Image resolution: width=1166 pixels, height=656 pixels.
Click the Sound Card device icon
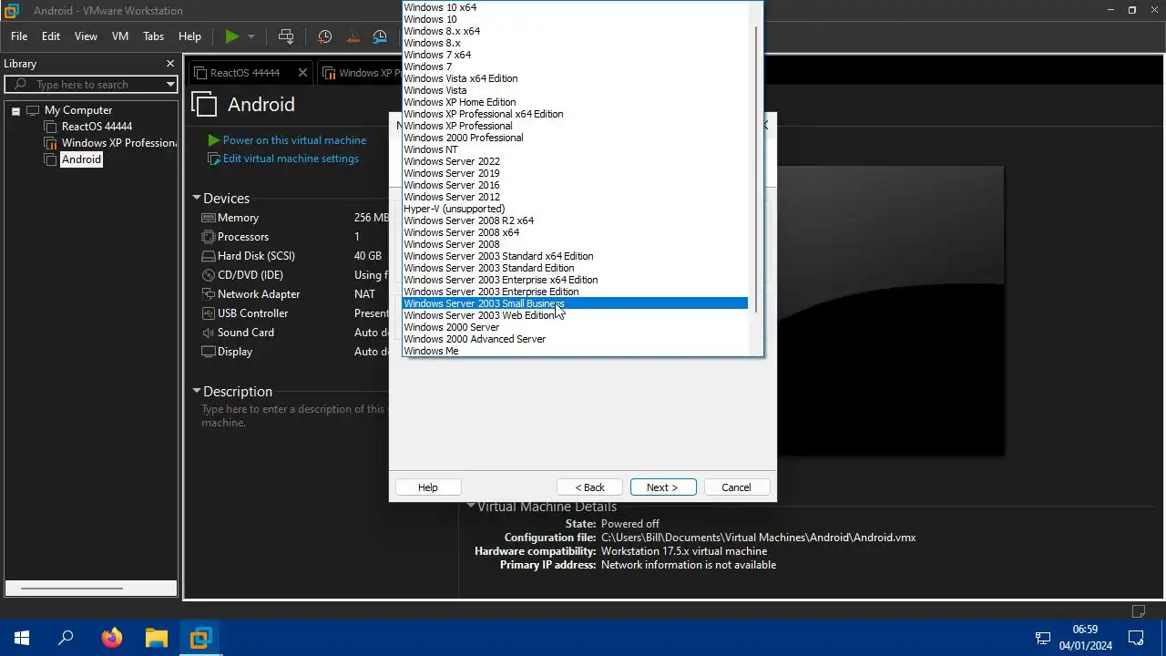tap(209, 333)
